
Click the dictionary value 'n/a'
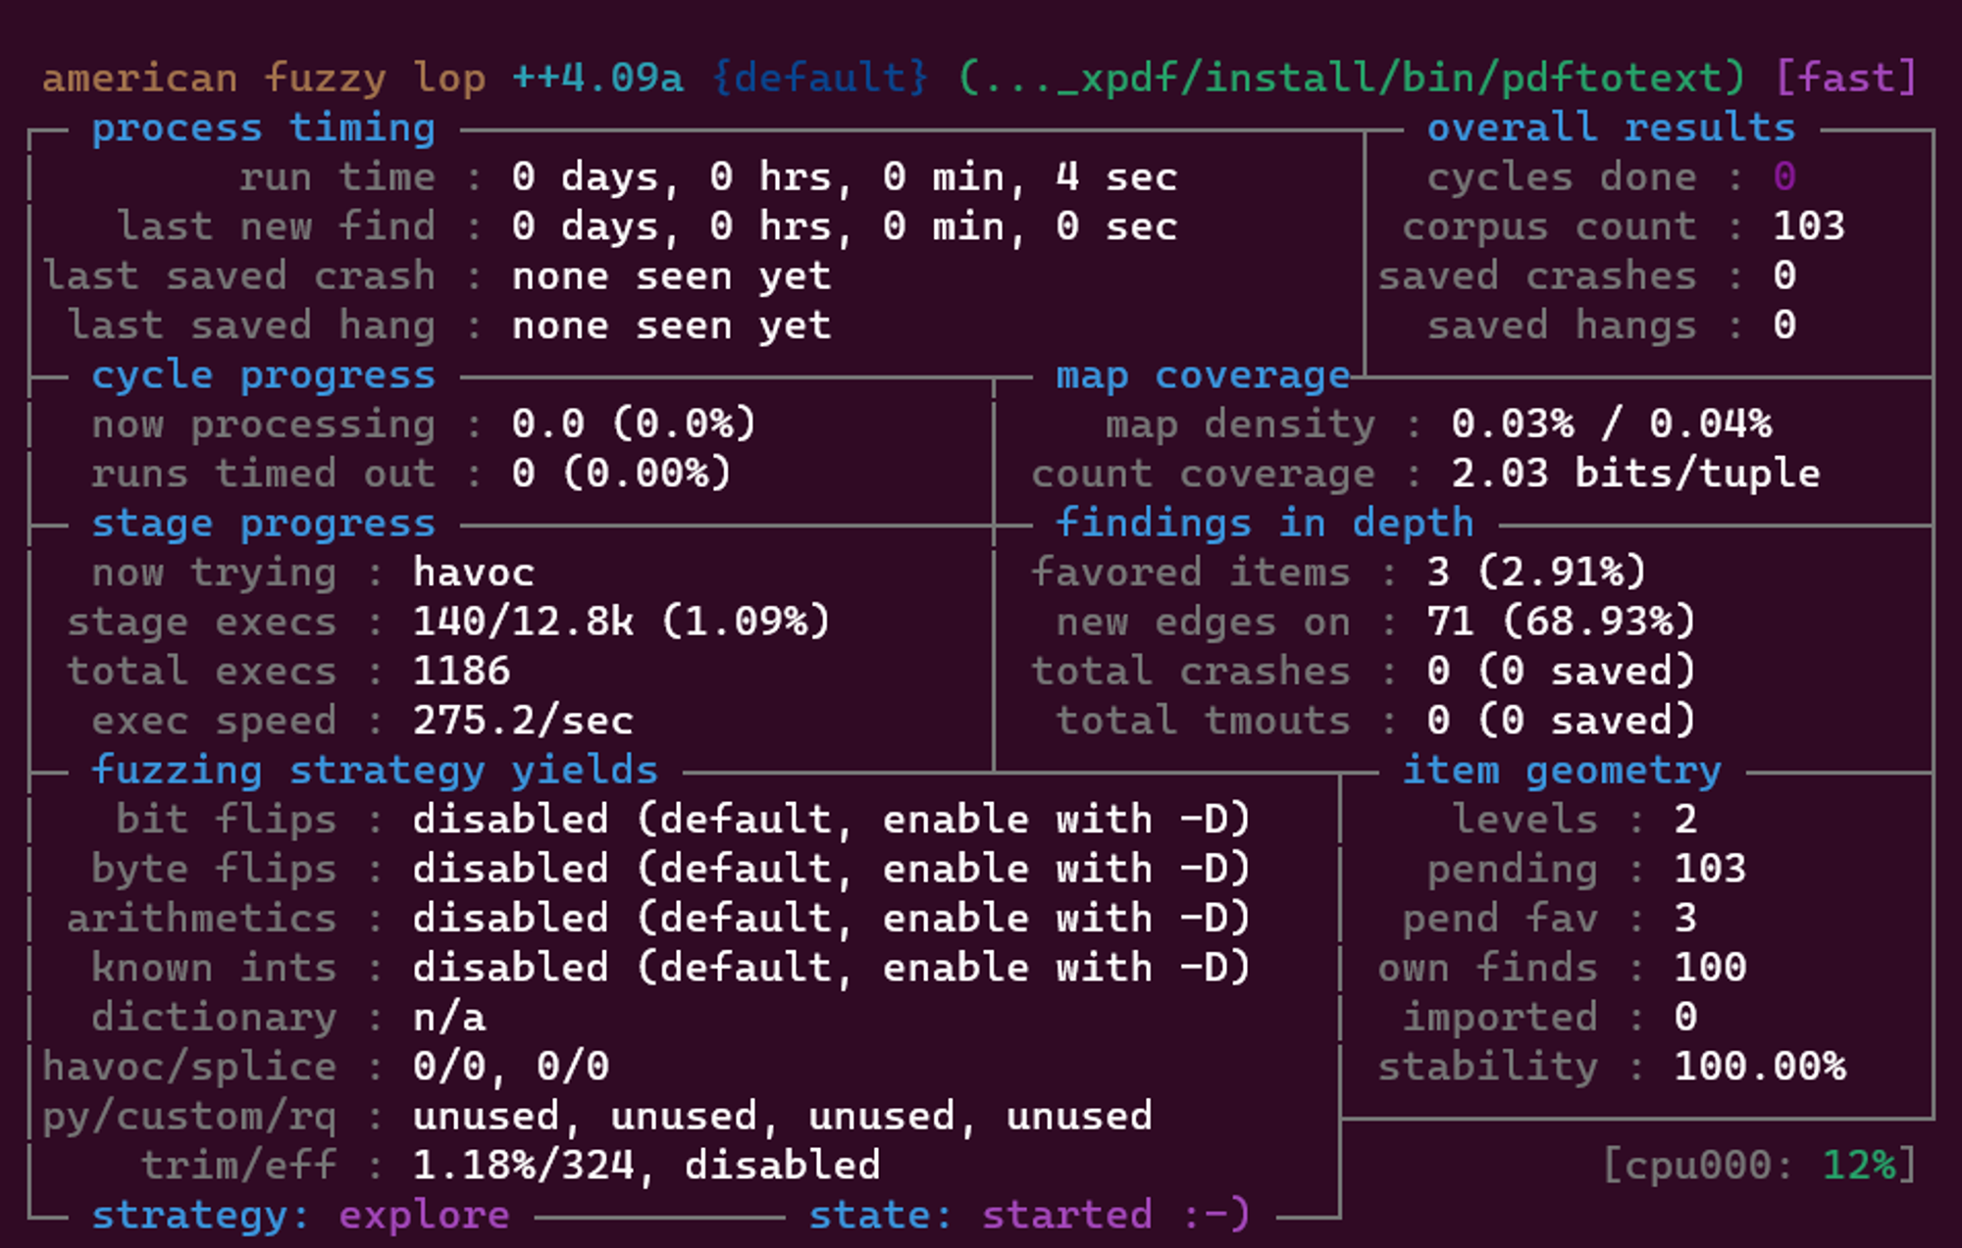pos(449,1018)
